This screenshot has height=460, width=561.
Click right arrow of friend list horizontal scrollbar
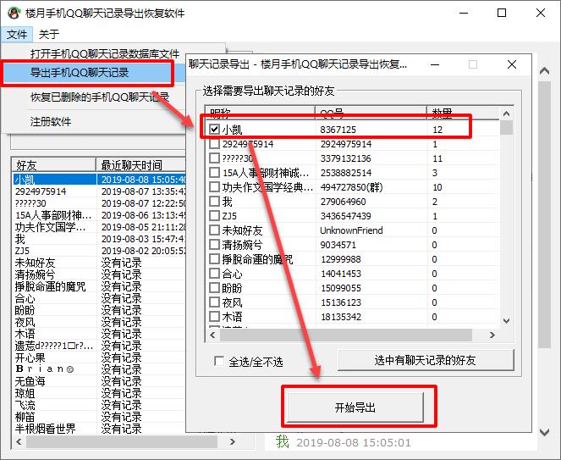coord(233,441)
